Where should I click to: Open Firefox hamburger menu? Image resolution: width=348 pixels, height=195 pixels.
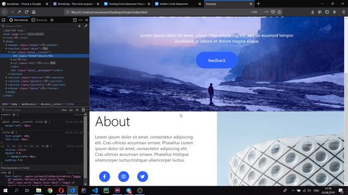[343, 12]
